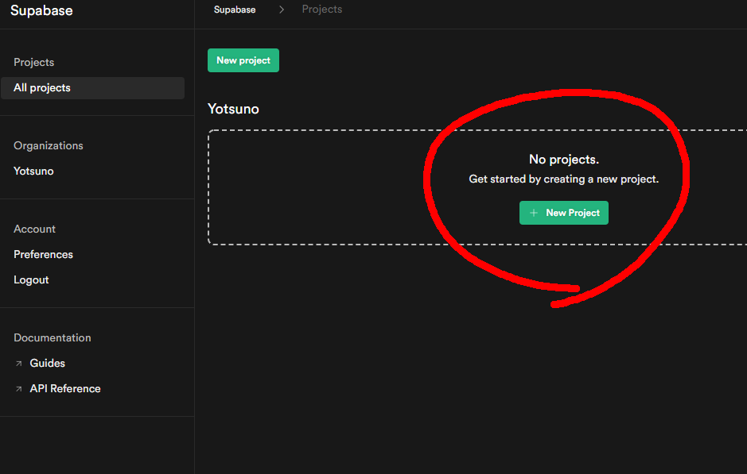
Task: Click the Organizations section label
Action: (49, 146)
